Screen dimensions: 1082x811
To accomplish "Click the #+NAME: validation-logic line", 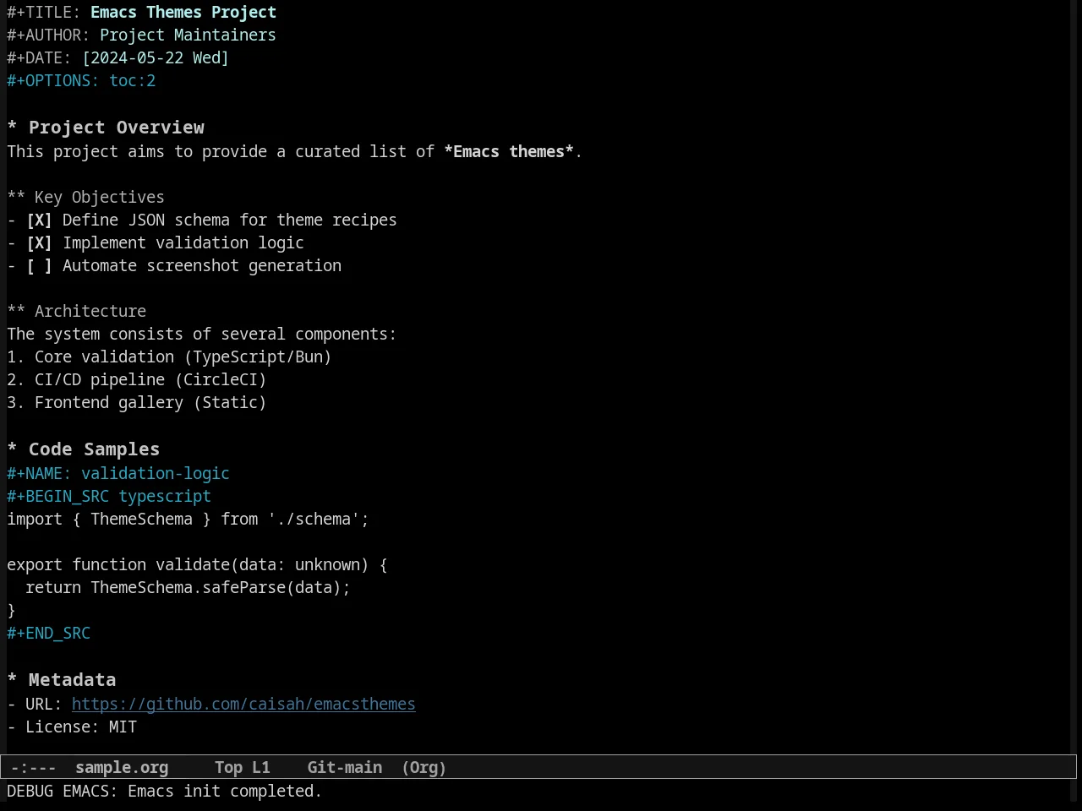I will pyautogui.click(x=118, y=474).
